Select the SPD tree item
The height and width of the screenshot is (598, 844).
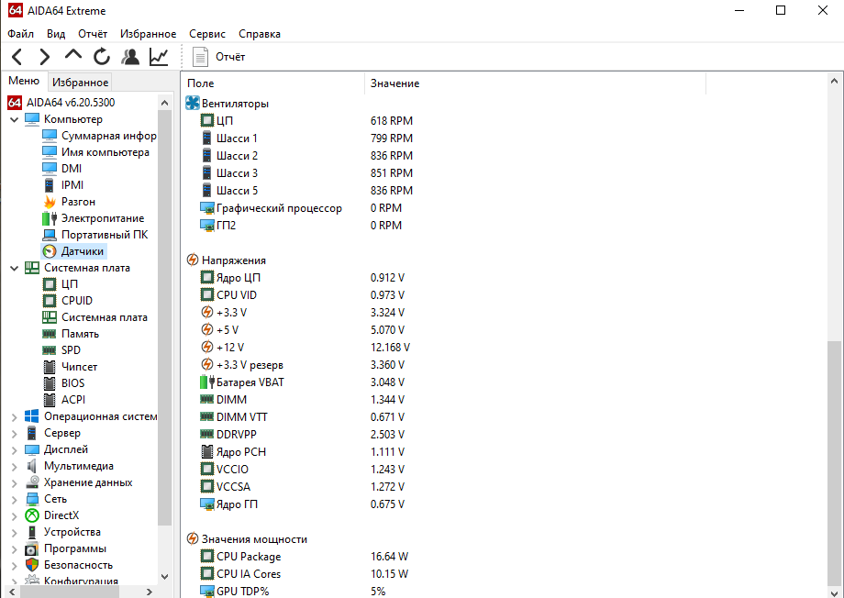tap(71, 350)
